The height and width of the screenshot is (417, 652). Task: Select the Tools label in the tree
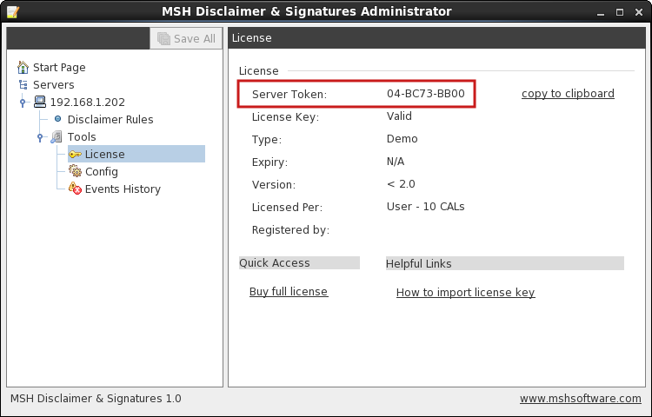pos(82,137)
